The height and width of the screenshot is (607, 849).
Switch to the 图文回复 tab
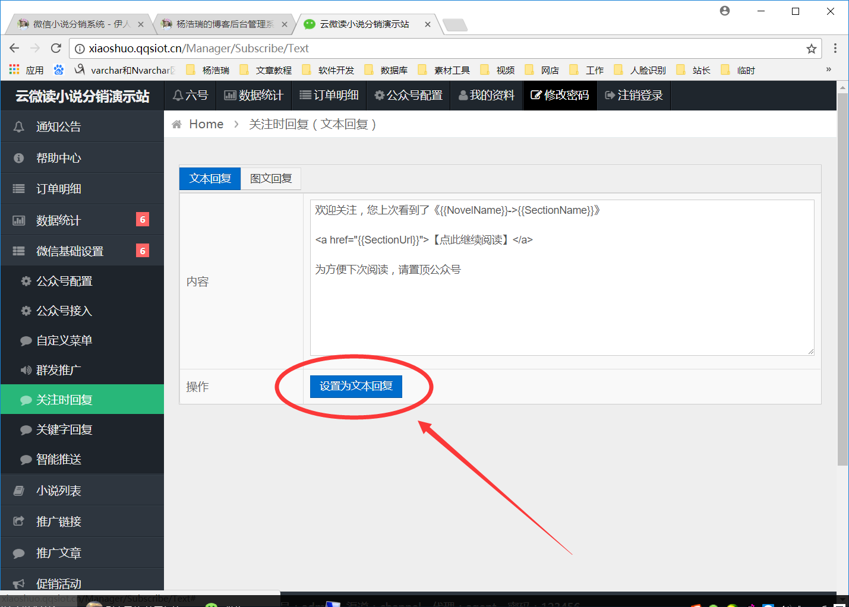pyautogui.click(x=271, y=179)
